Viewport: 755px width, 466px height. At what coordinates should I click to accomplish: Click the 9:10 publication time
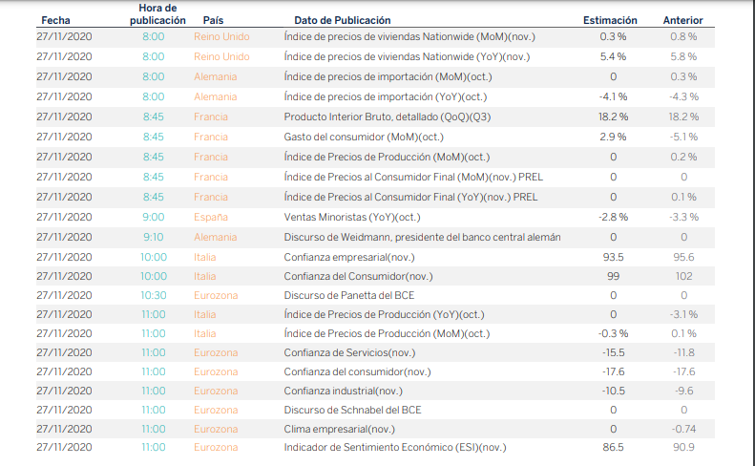(x=153, y=237)
